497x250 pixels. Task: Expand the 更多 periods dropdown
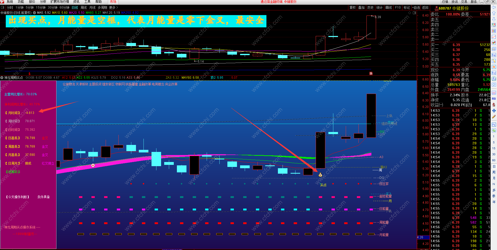113,8
